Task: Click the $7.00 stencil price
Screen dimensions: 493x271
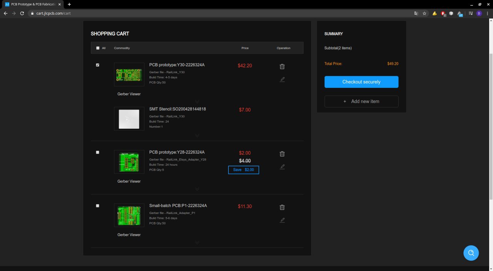Action: tap(245, 110)
